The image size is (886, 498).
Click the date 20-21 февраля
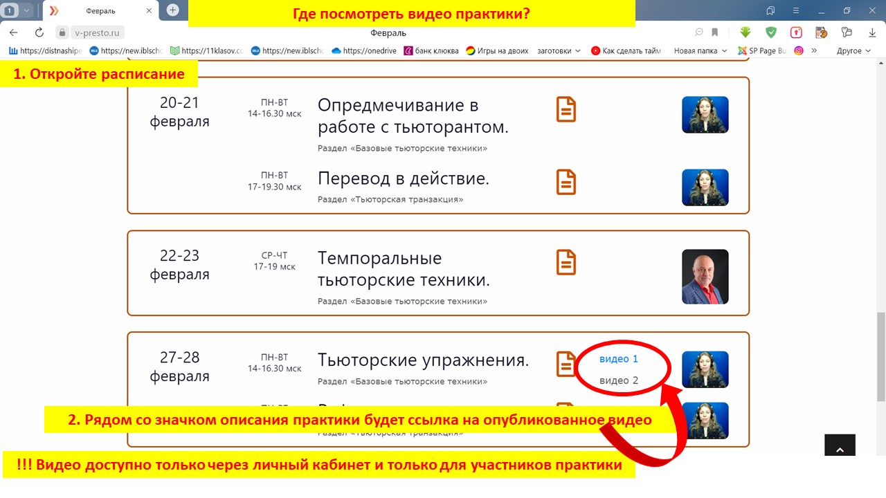[x=180, y=112]
